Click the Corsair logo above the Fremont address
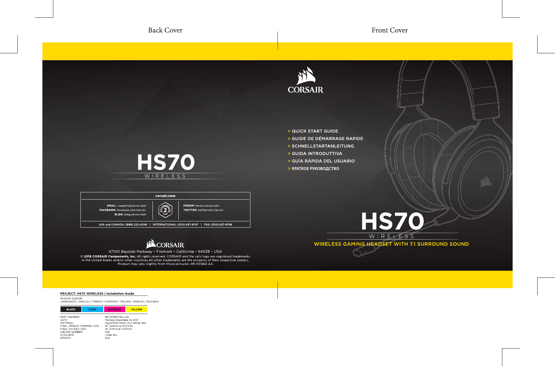555x366 pixels. (x=165, y=244)
